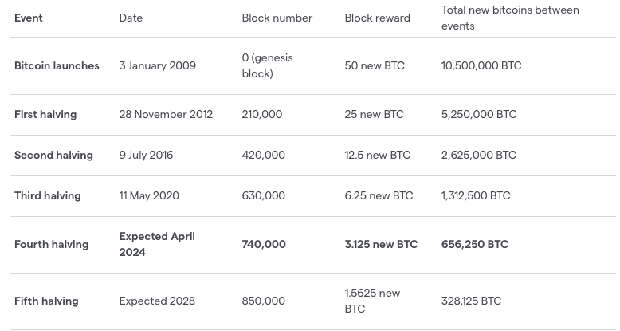Click the '3.125 new BTC' reward cell
The width and height of the screenshot is (620, 331).
point(381,244)
